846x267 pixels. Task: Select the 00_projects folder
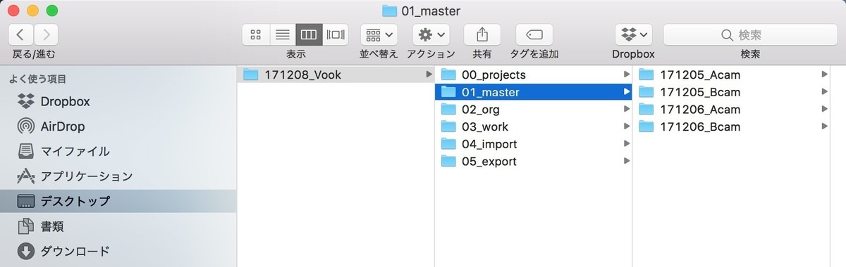click(x=534, y=74)
